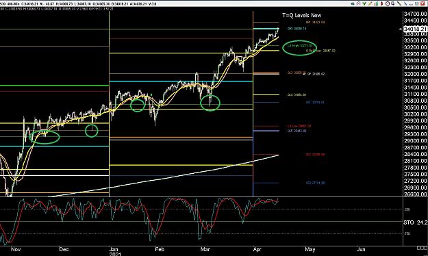
Task: Click the red diamond toolbar icon
Action: click(x=381, y=3)
